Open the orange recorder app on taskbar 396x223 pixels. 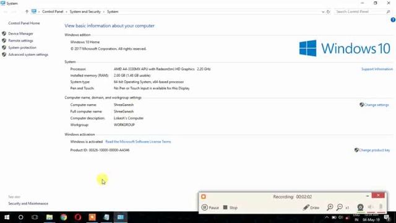point(92,217)
